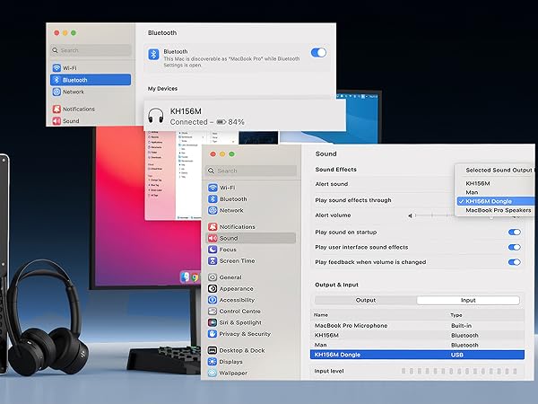Image resolution: width=538 pixels, height=404 pixels.
Task: Open Desktop & Dock settings
Action: (x=237, y=350)
